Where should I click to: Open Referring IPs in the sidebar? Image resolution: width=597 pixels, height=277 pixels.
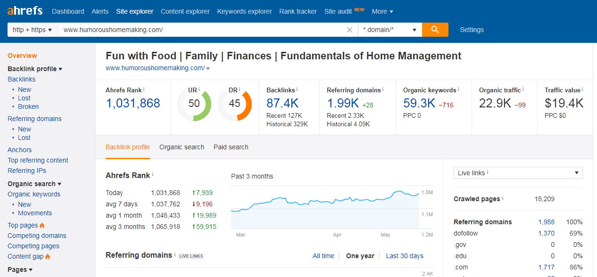[27, 171]
